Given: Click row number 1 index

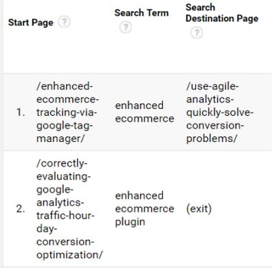Looking at the screenshot, I should coord(21,112).
